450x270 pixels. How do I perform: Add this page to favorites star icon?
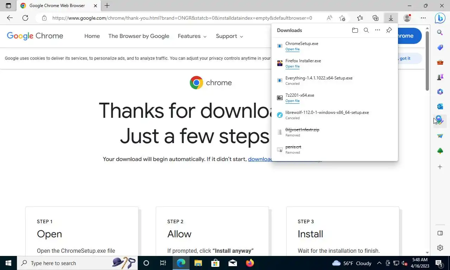coord(342,18)
